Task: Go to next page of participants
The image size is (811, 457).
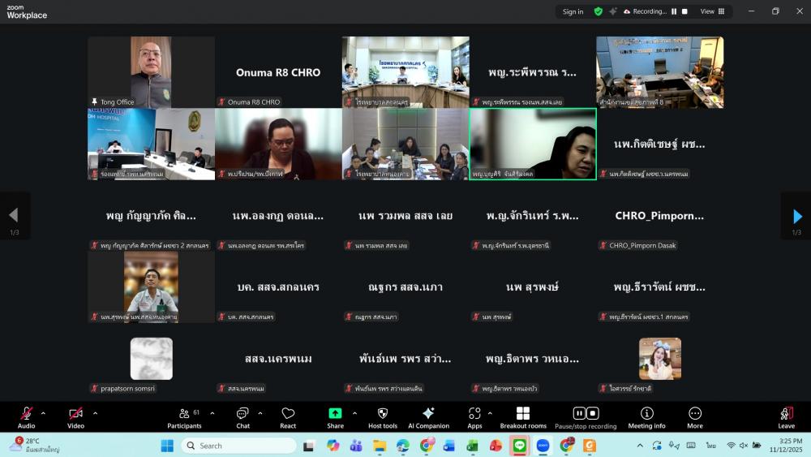Action: pyautogui.click(x=796, y=216)
